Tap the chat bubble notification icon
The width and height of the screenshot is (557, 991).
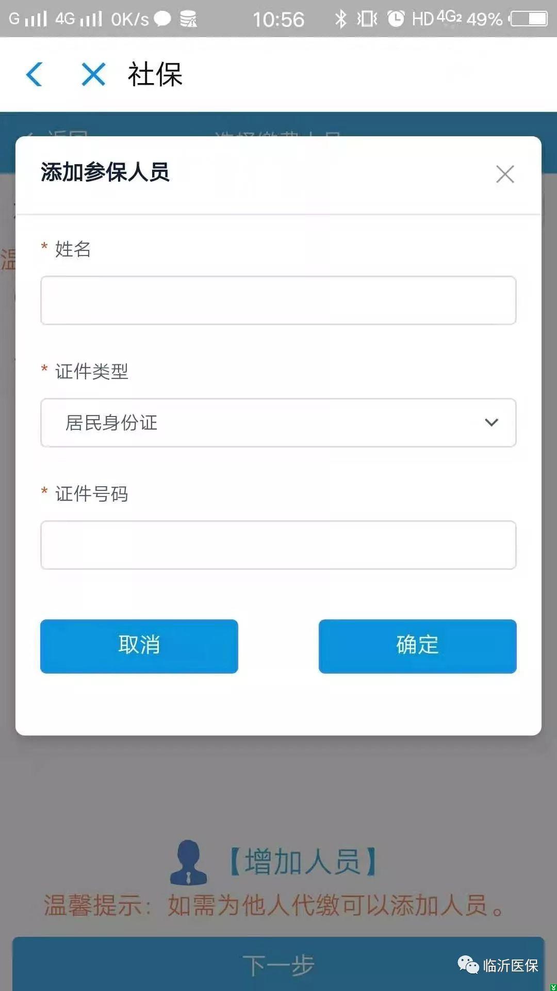tap(162, 19)
